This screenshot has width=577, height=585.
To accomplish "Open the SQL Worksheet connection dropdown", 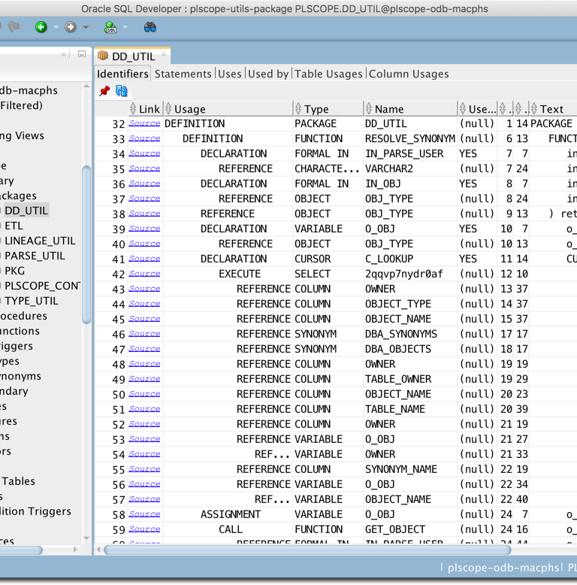I will (x=125, y=27).
